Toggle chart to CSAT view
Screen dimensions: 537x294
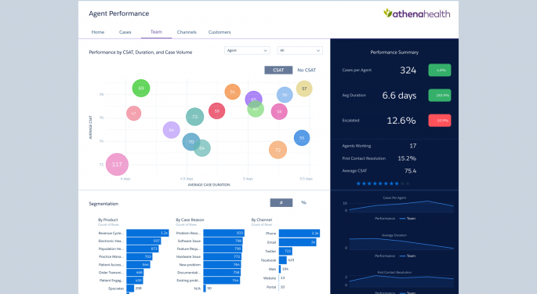[x=278, y=70]
